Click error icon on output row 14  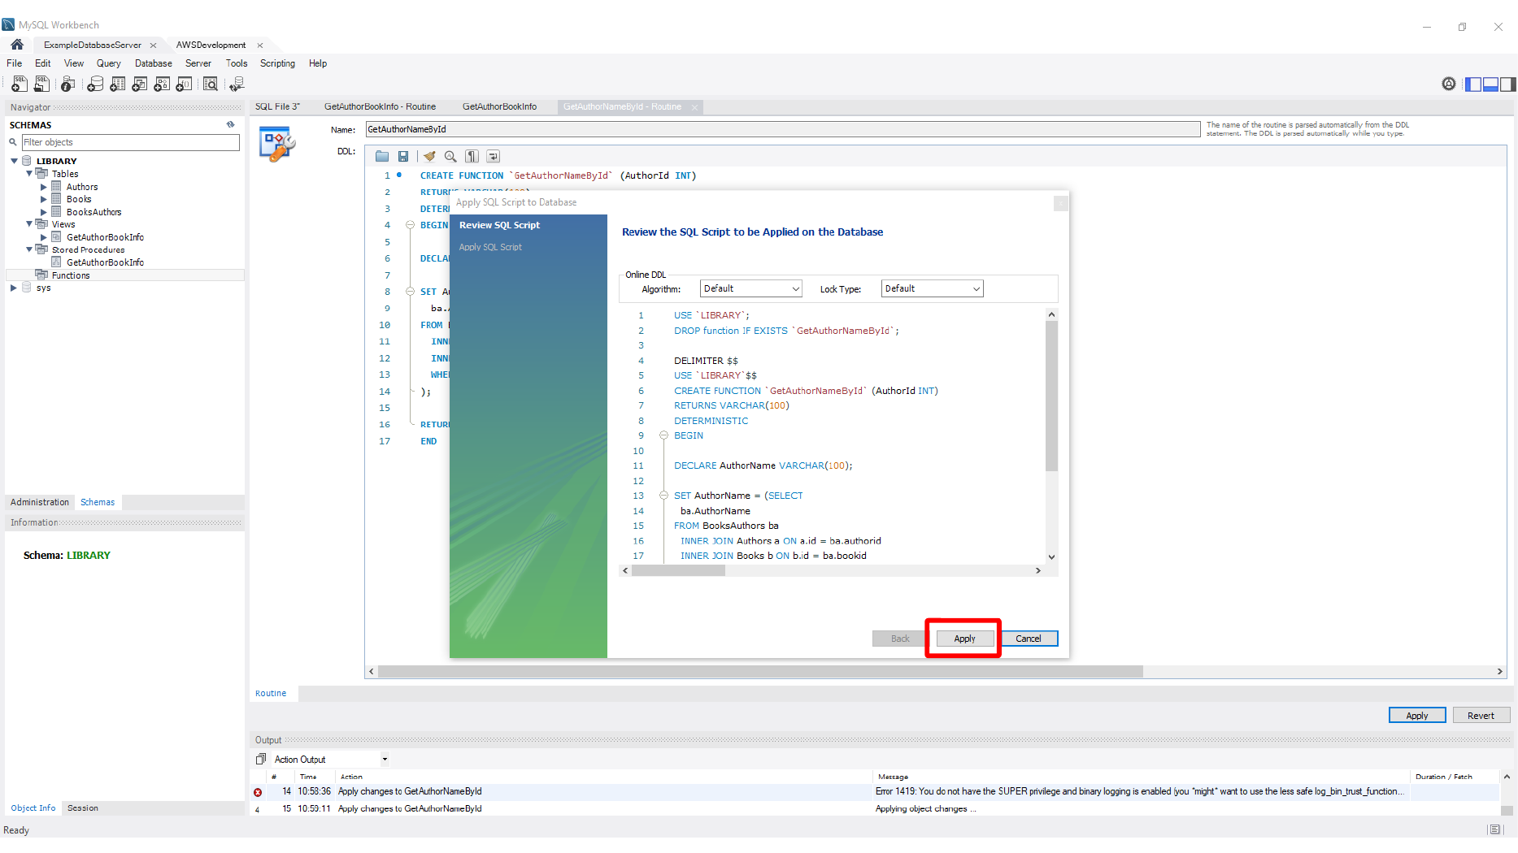coord(258,792)
